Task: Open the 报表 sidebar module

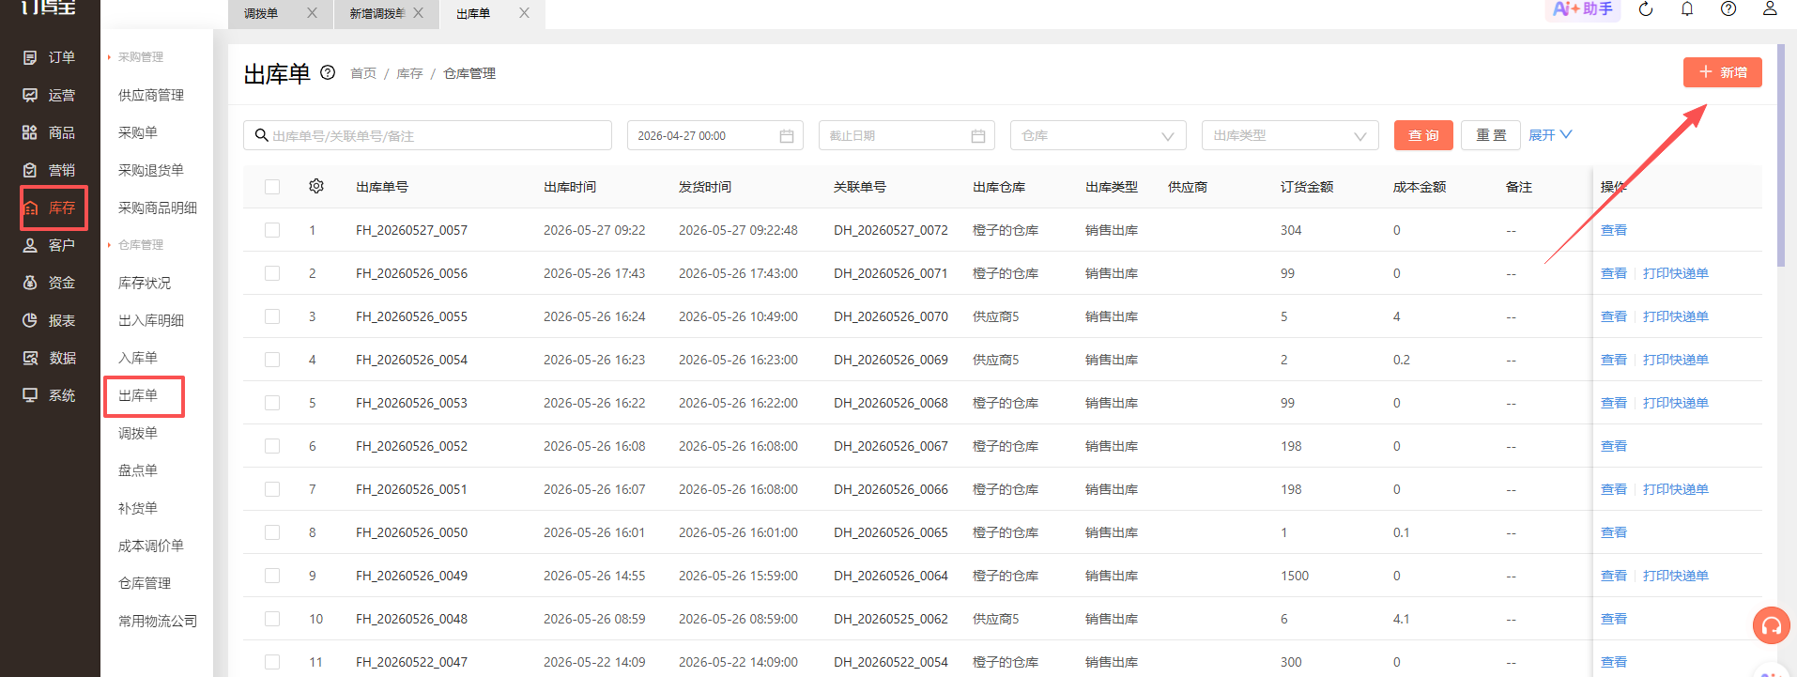Action: point(49,320)
